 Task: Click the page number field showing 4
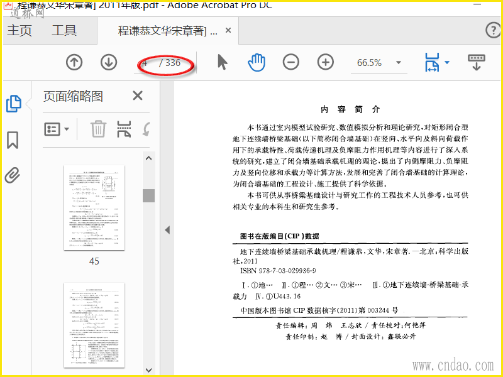(145, 63)
